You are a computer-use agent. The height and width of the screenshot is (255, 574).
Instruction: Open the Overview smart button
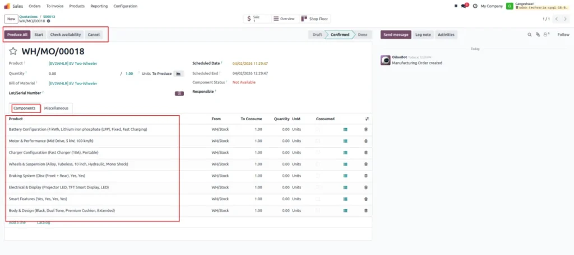(285, 18)
